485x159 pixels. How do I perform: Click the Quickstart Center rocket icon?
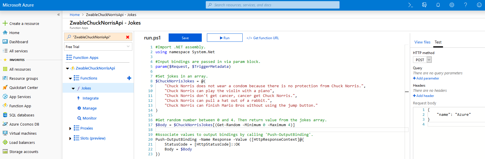[x=5, y=87]
